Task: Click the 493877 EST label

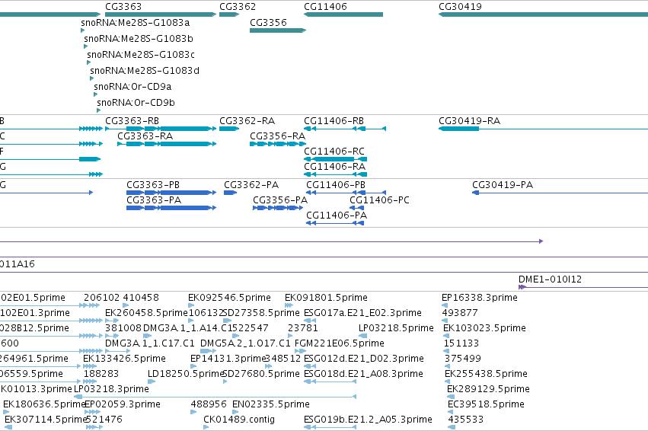Action: pos(460,313)
